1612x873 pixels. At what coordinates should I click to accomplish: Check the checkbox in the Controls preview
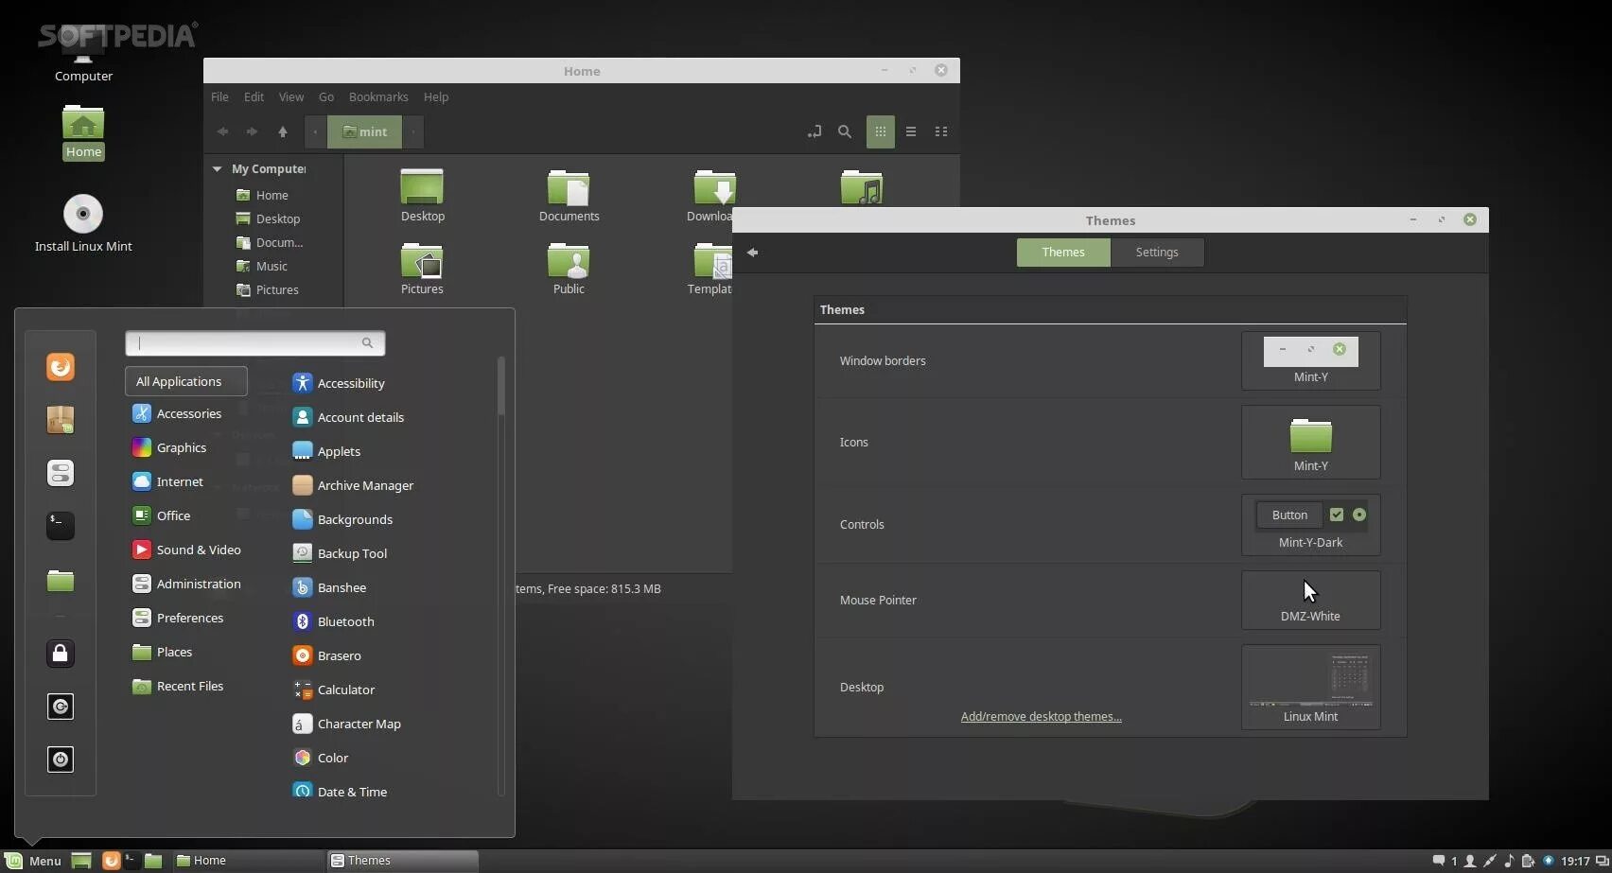pos(1337,515)
